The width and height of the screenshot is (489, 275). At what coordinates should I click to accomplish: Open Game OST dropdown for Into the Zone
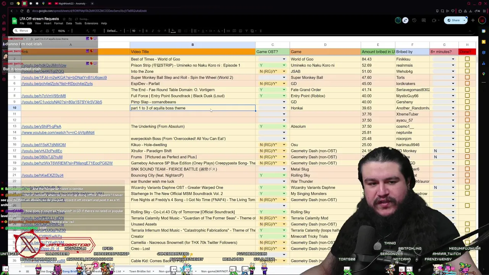click(x=283, y=71)
